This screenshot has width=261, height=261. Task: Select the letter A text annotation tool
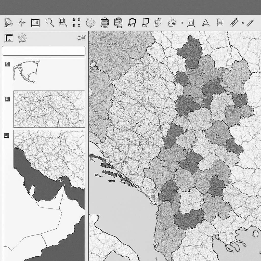coord(205,23)
